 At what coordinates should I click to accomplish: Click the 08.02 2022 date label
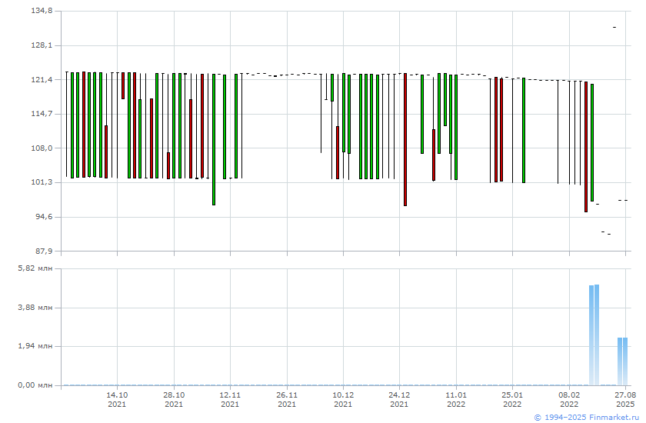point(569,399)
